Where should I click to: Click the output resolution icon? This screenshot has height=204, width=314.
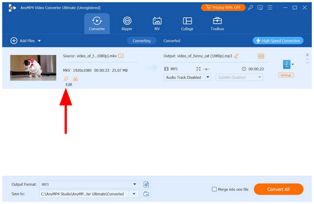tap(198, 69)
